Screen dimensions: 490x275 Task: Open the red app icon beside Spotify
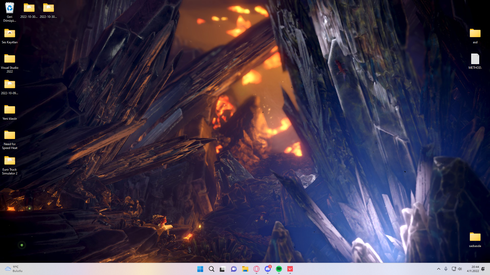point(290,269)
